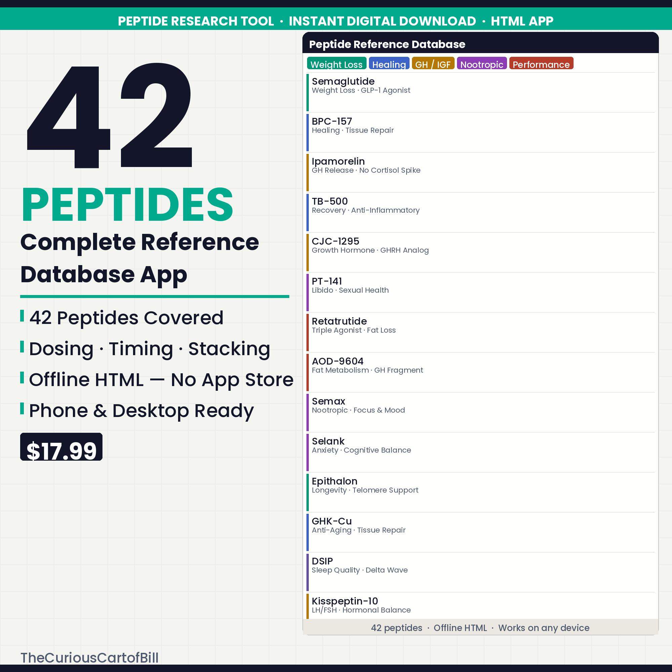Viewport: 672px width, 672px height.
Task: Choose the Performance category tab
Action: (x=541, y=63)
